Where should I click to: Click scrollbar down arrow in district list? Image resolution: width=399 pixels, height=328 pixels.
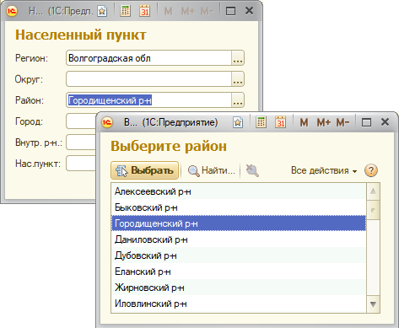coord(373,304)
